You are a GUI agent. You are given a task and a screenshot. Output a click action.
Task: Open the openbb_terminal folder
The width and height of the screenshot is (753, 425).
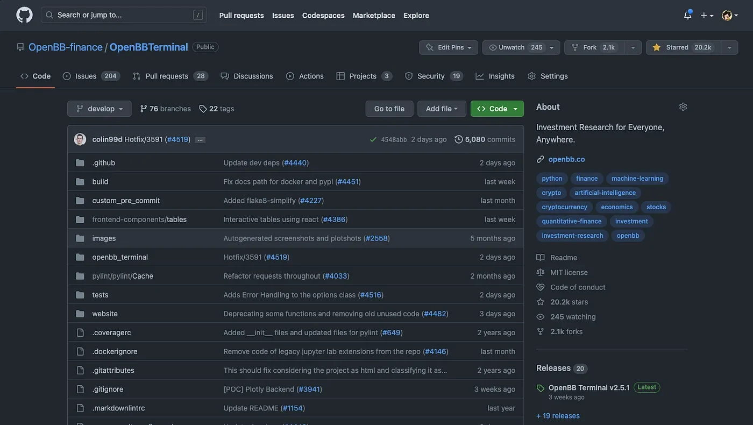pyautogui.click(x=120, y=257)
